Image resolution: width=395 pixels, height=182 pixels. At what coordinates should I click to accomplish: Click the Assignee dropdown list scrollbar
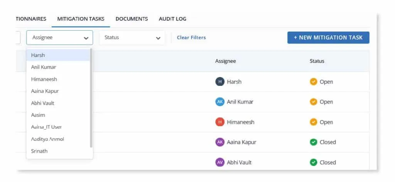pos(91,98)
